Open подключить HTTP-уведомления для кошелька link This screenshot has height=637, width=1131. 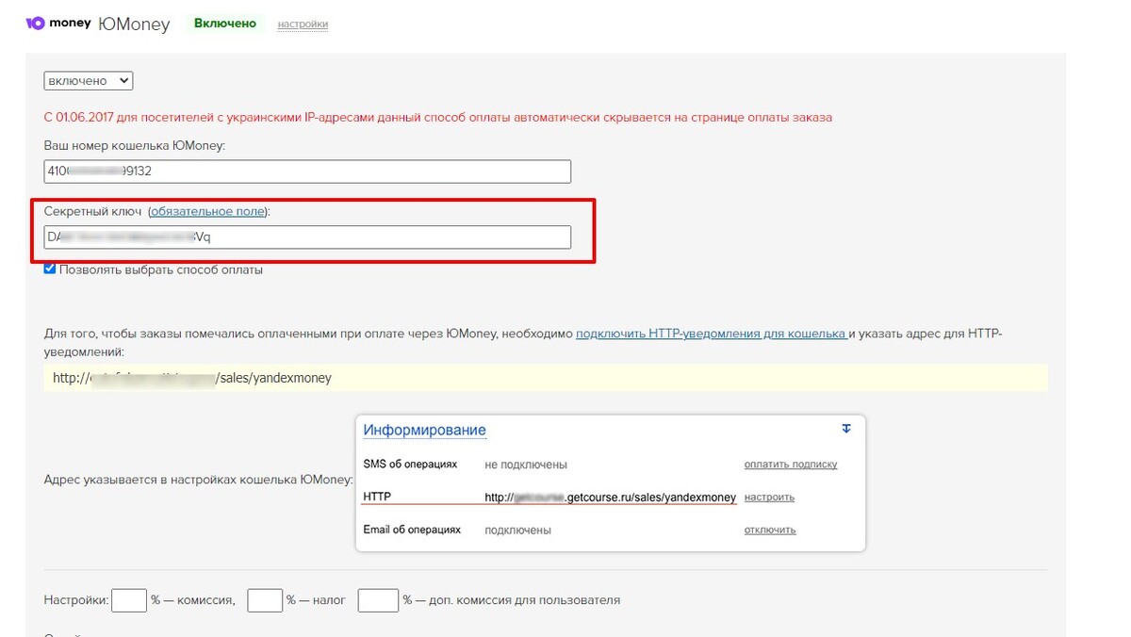(711, 334)
